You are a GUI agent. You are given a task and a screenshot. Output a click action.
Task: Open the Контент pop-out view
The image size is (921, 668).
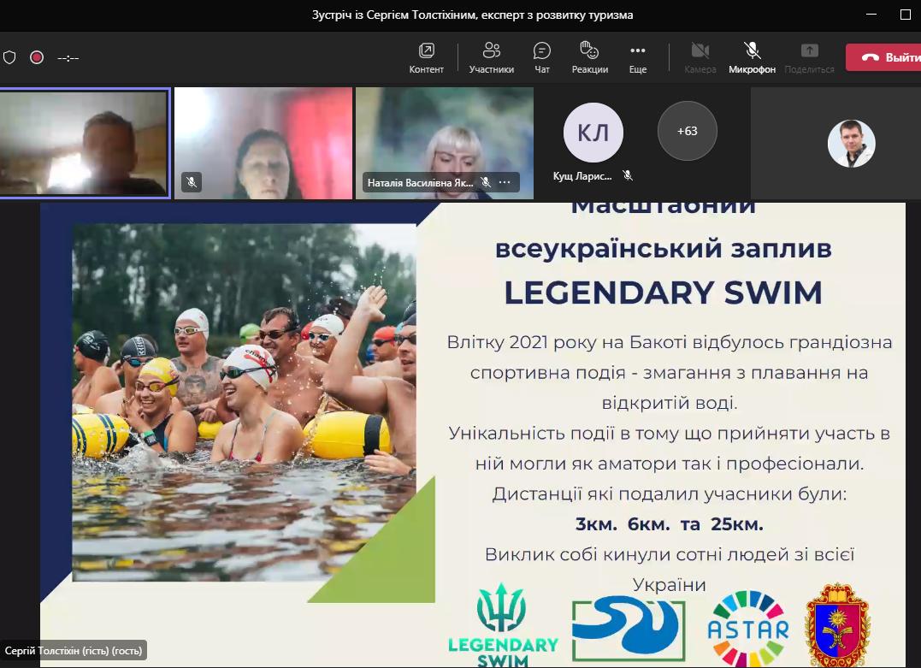point(426,57)
